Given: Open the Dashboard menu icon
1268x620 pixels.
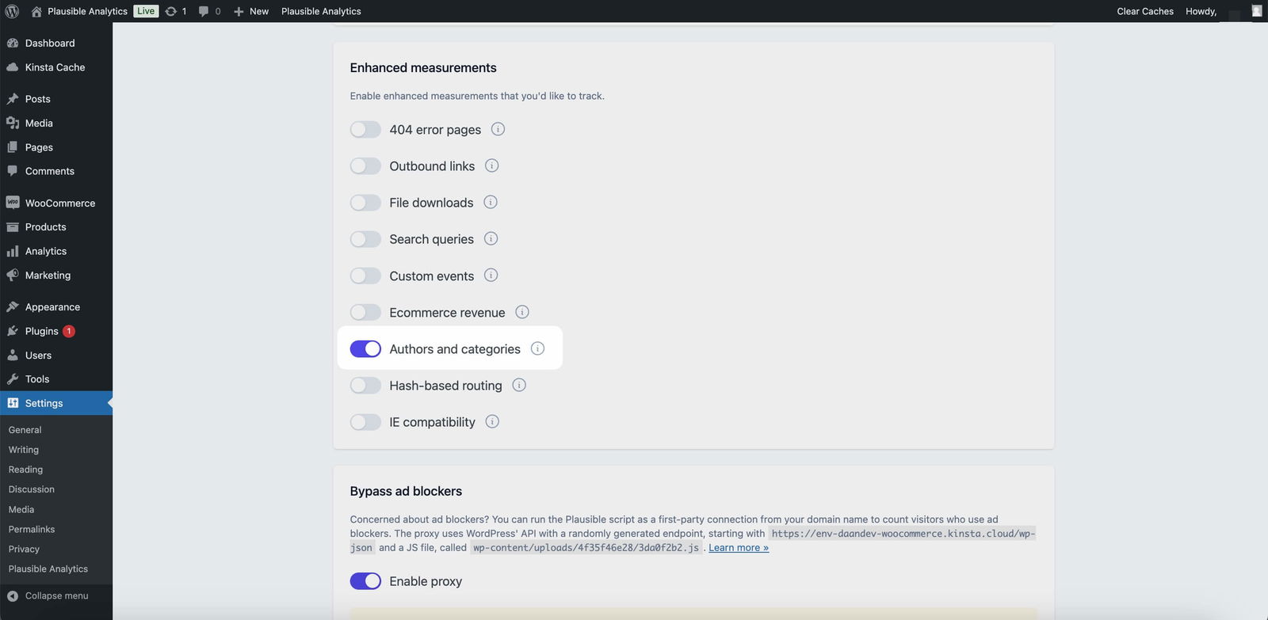Looking at the screenshot, I should tap(13, 42).
